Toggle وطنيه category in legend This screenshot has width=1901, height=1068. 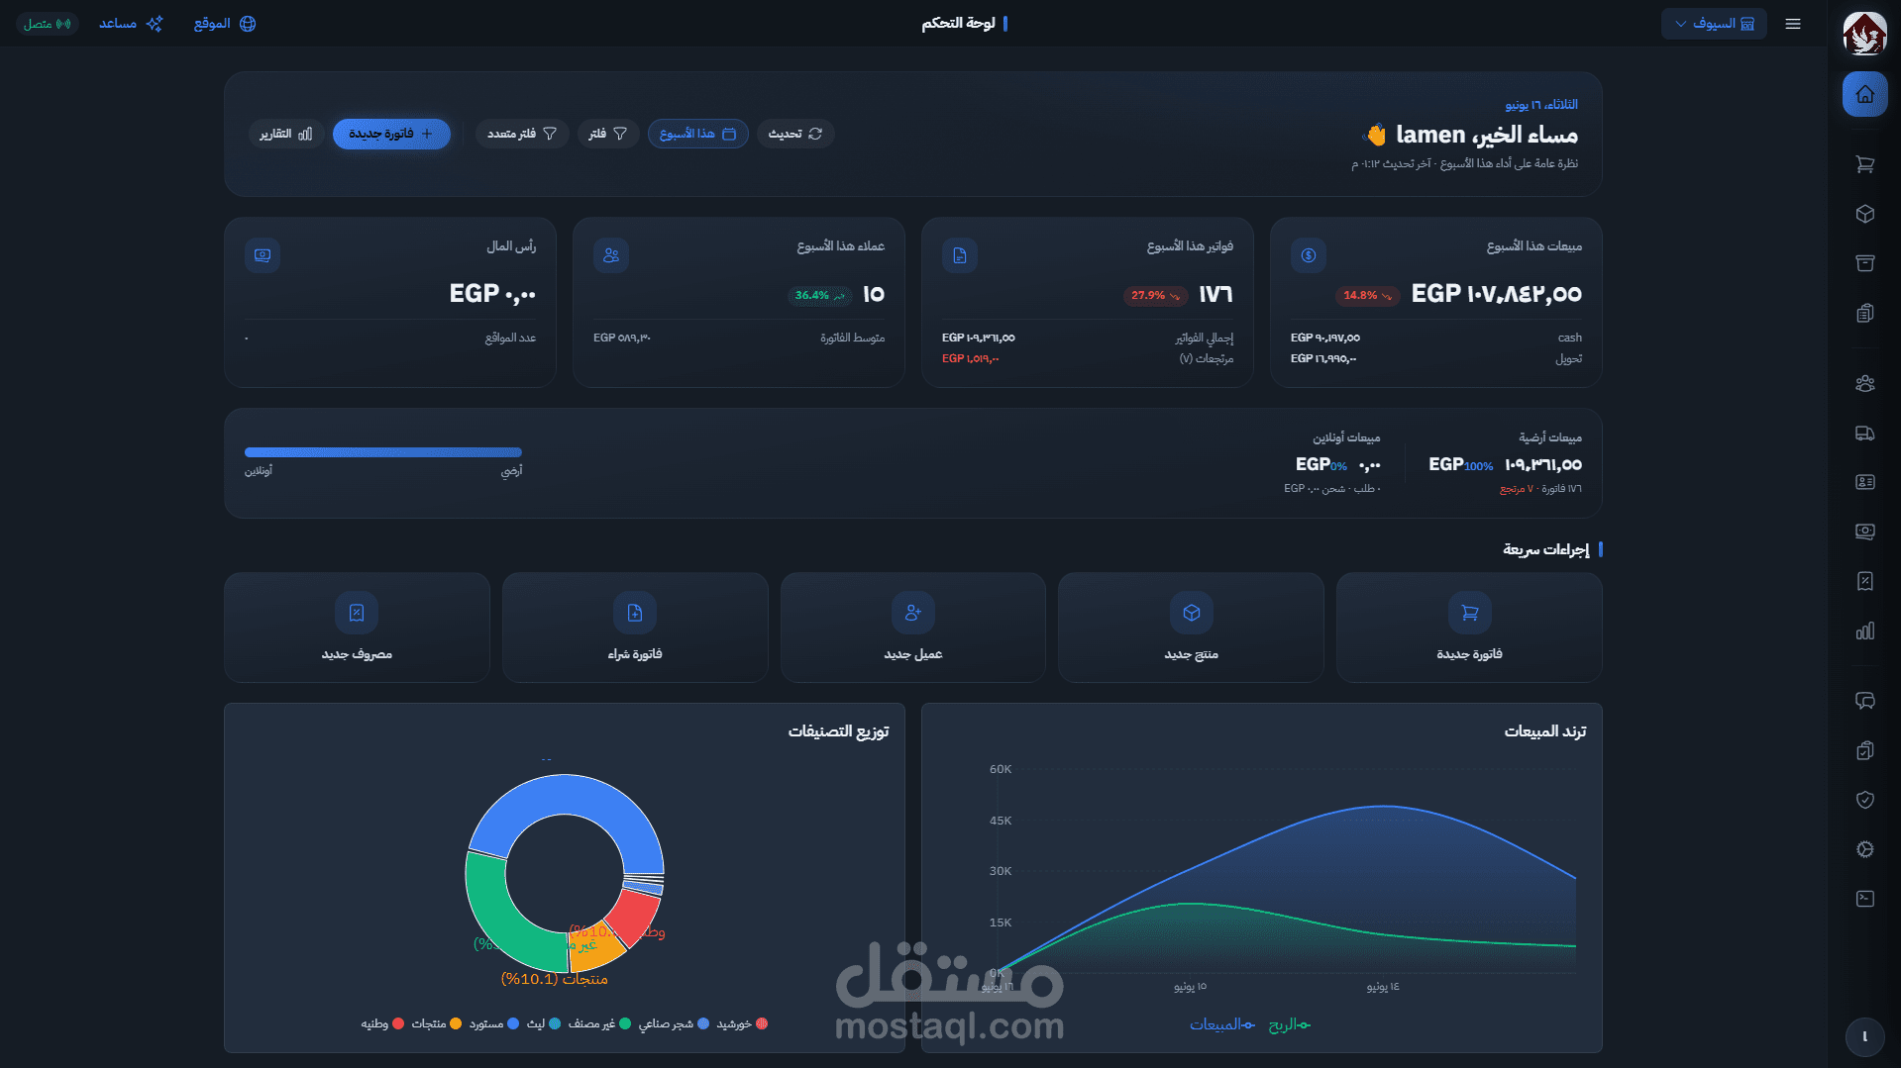[382, 1024]
